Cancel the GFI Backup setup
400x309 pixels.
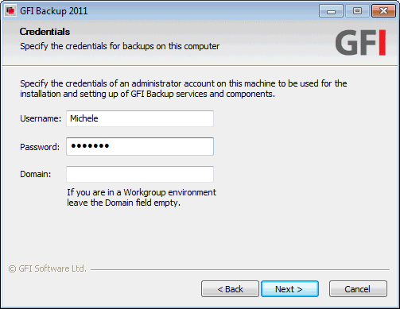[x=358, y=289]
